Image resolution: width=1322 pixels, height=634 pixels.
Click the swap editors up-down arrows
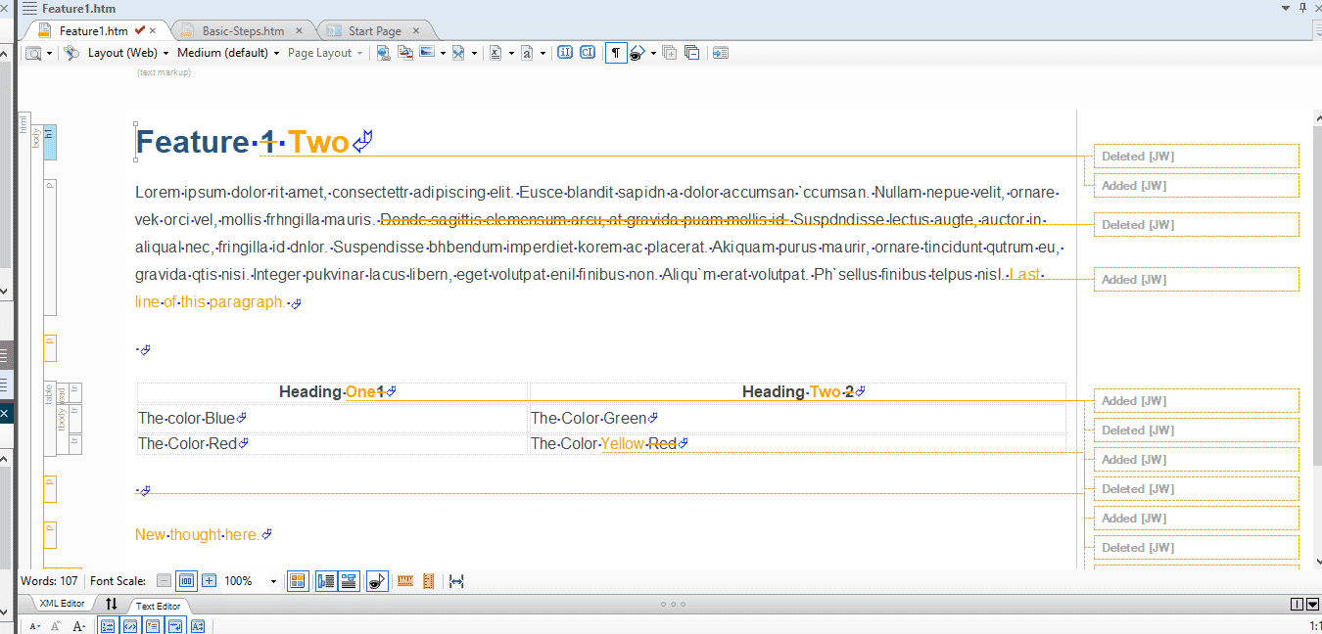[x=112, y=604]
